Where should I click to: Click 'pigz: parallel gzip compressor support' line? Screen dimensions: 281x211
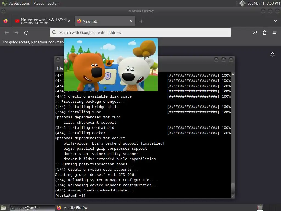coord(105,149)
